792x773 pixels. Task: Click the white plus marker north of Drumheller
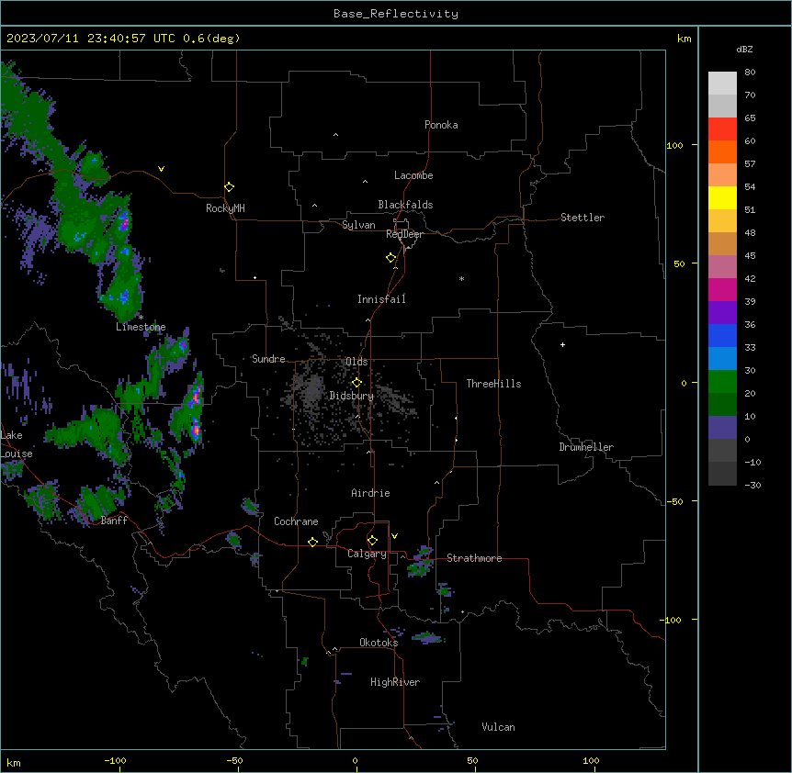coord(562,344)
